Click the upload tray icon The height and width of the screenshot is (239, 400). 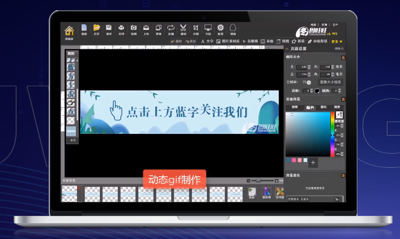tap(146, 28)
